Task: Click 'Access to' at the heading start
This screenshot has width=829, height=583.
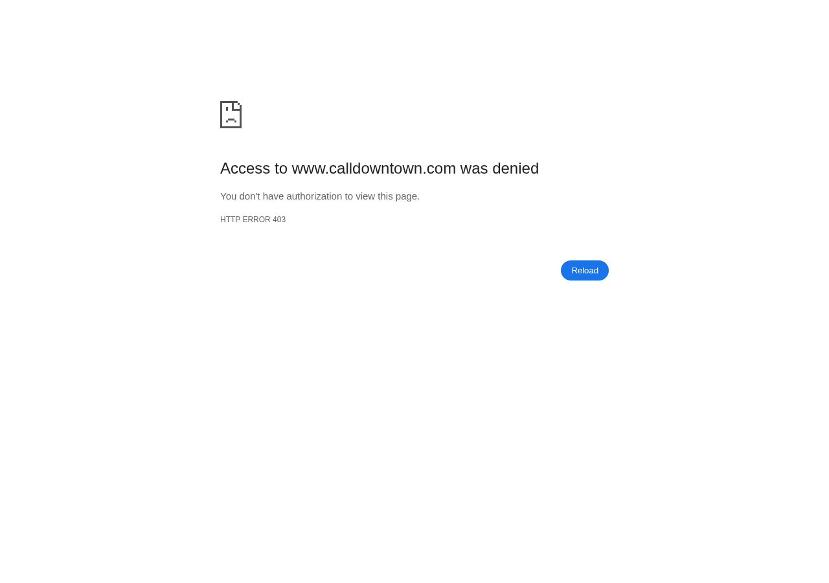Action: (x=254, y=168)
